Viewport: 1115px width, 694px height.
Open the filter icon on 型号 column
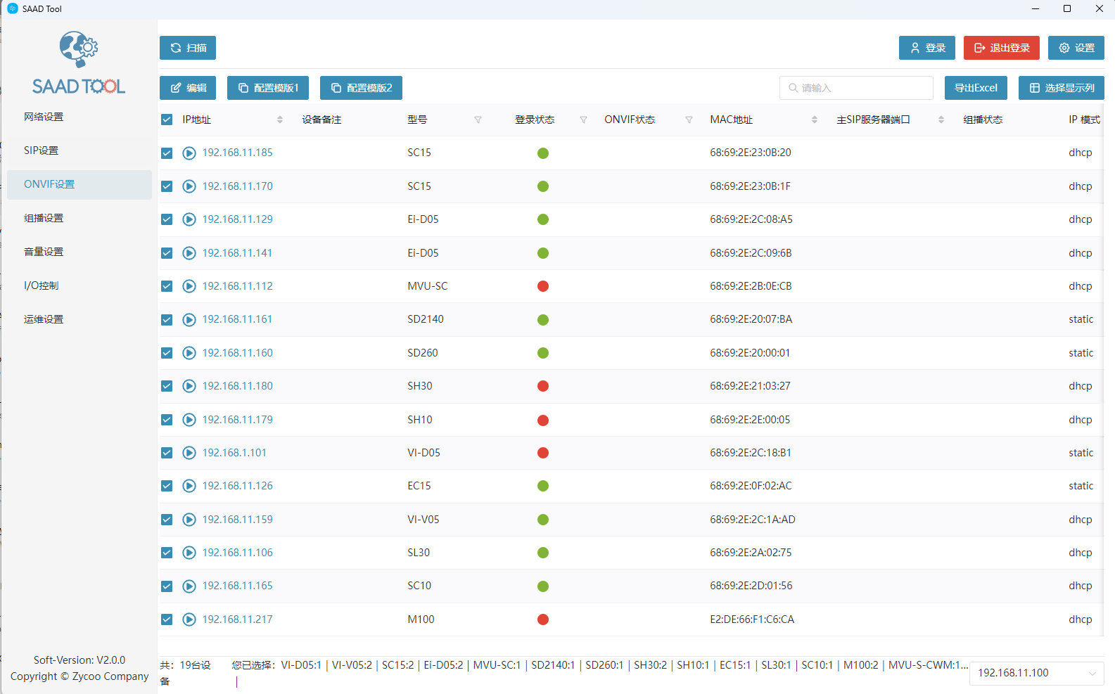478,120
